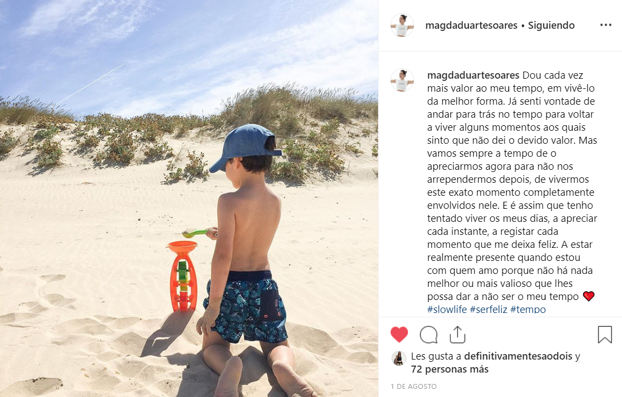Open the definitivamentesaodois profile link
Viewport: 622px width, 397px height.
coord(518,356)
